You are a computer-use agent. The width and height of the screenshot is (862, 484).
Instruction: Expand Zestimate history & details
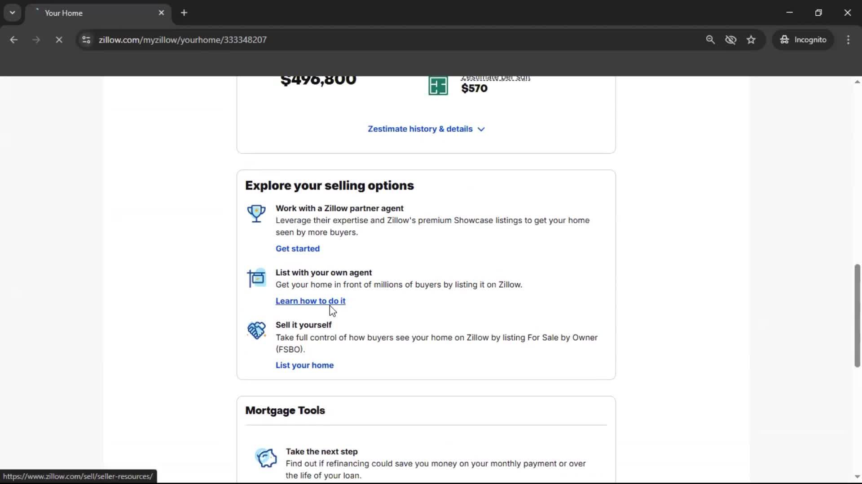click(x=425, y=129)
